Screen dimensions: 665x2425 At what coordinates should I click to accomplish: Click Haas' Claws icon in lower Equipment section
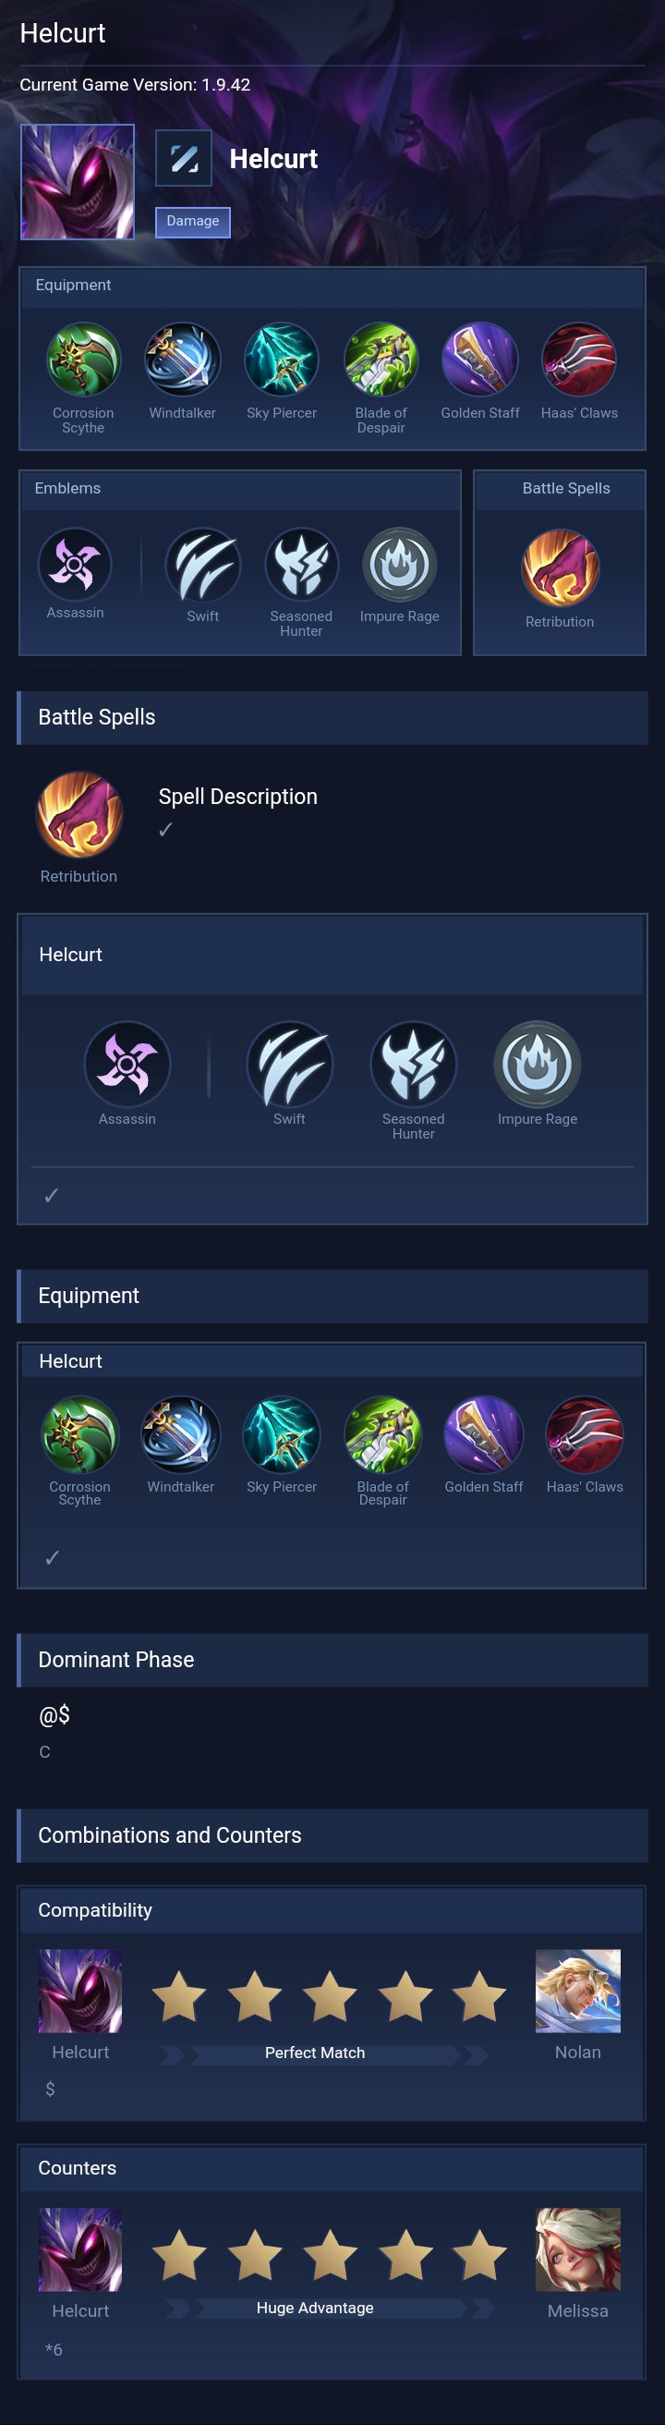(x=584, y=1433)
